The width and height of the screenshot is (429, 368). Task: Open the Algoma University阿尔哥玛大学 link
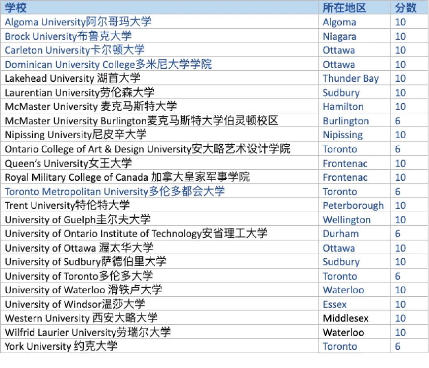(x=78, y=21)
